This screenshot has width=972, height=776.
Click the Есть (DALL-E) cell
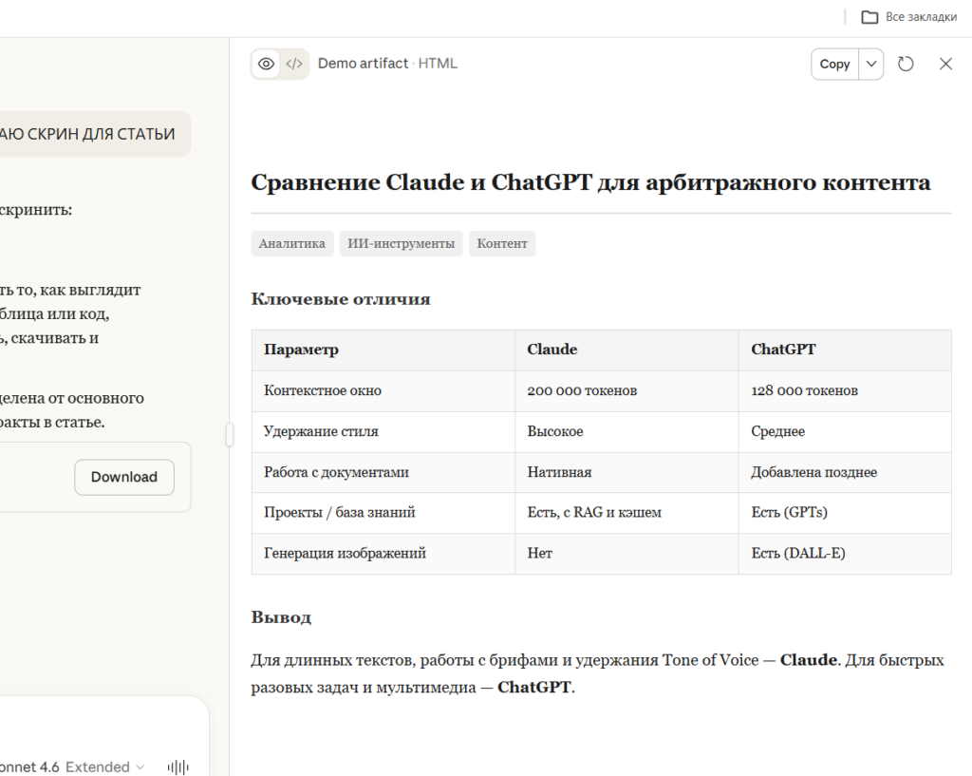845,554
